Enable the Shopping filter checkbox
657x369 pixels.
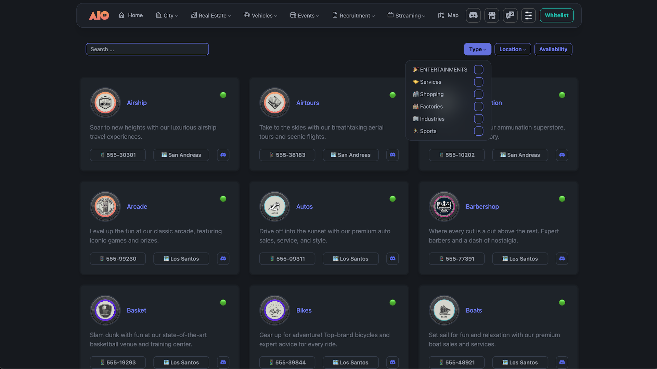coord(478,94)
